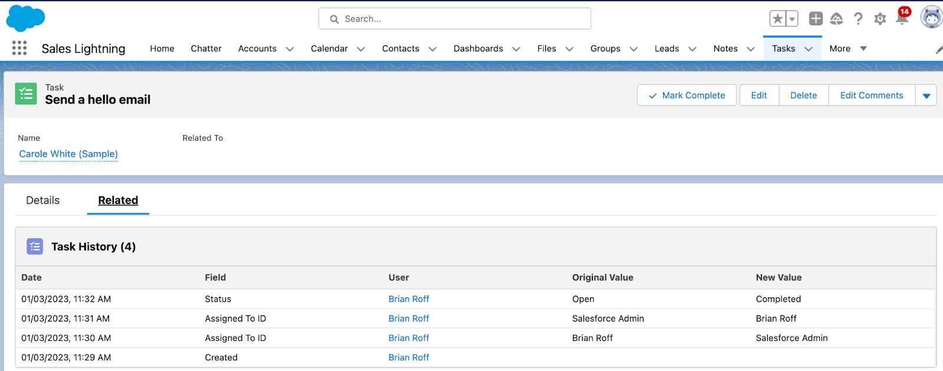
Task: Expand the Groups tab chevron
Action: [634, 49]
